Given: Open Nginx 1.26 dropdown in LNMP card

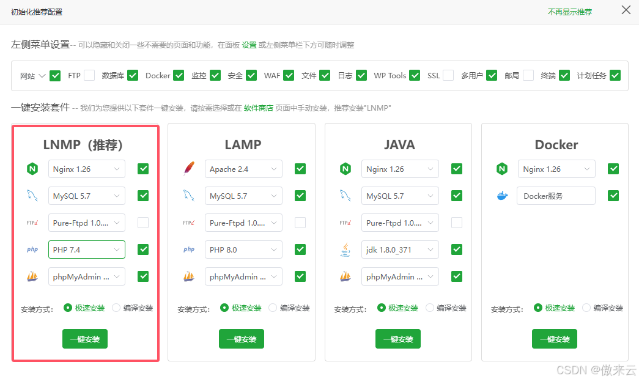Looking at the screenshot, I should tap(87, 169).
